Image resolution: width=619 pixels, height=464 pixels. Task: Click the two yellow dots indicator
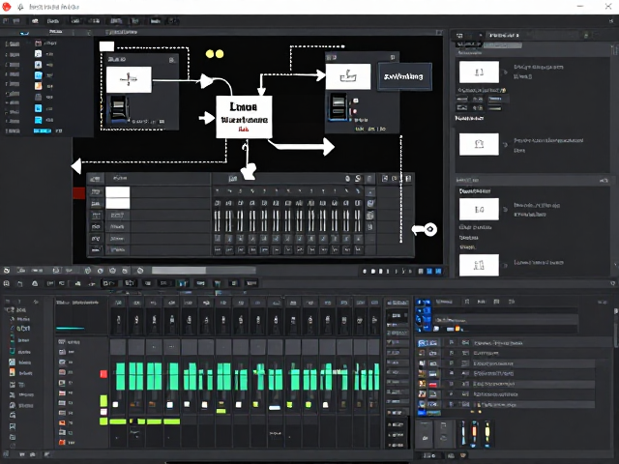215,54
